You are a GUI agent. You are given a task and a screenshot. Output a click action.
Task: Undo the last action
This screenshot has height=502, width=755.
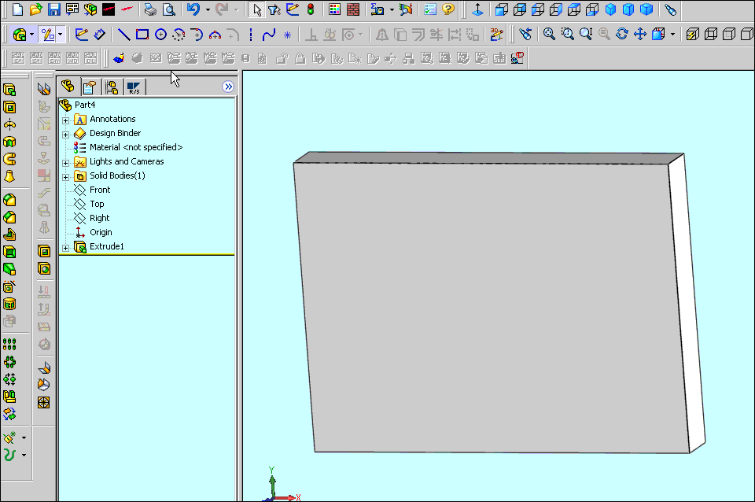193,9
